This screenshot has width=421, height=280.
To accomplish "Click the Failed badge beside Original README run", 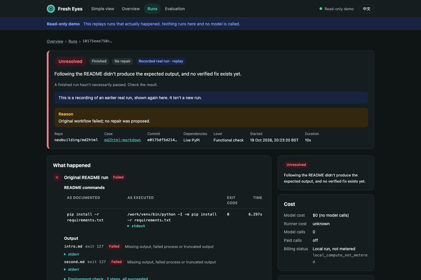I will [x=118, y=177].
